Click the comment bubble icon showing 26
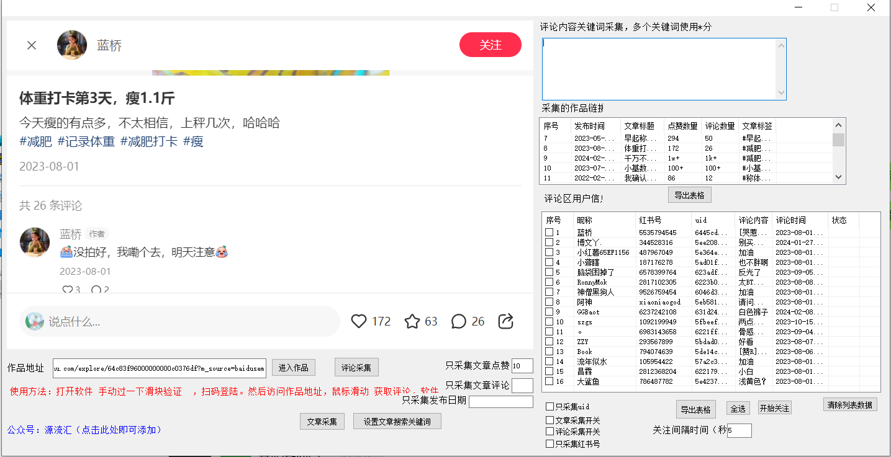Screen dimensions: 891x457 click(x=458, y=321)
